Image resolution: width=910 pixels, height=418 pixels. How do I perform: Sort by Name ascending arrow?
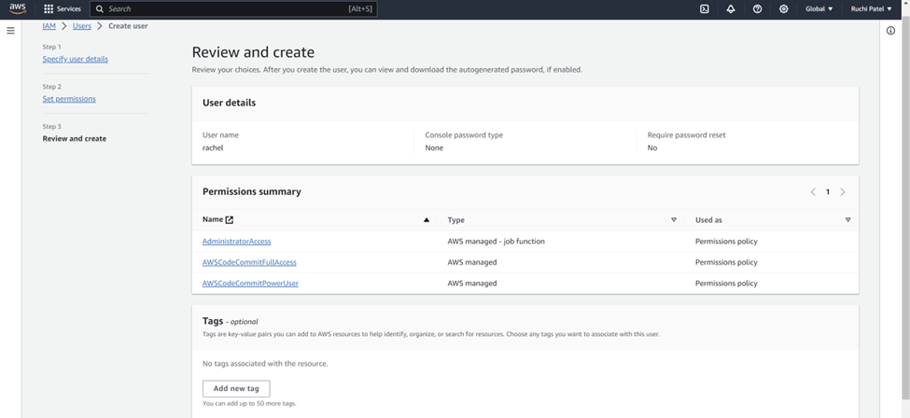pos(427,220)
